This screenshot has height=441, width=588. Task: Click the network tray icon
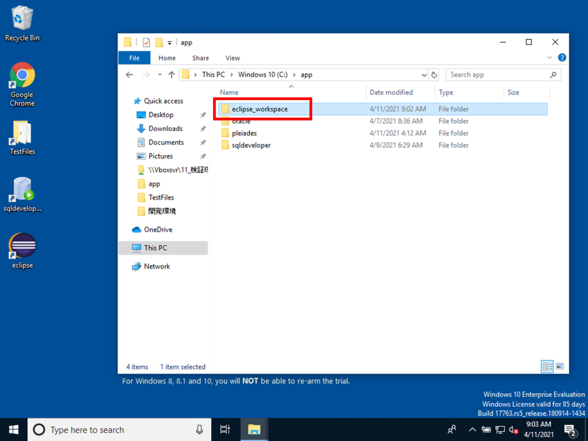pyautogui.click(x=500, y=430)
